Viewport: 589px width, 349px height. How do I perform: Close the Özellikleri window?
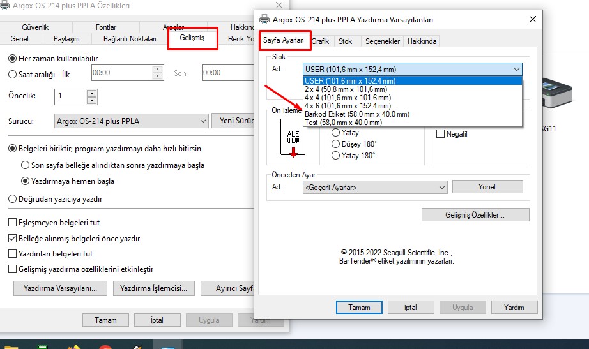[x=279, y=5]
